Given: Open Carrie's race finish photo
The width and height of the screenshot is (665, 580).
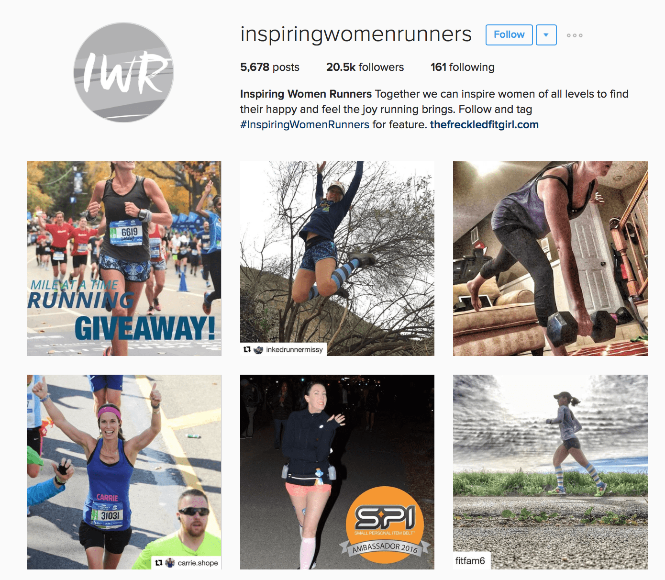Looking at the screenshot, I should [x=124, y=472].
